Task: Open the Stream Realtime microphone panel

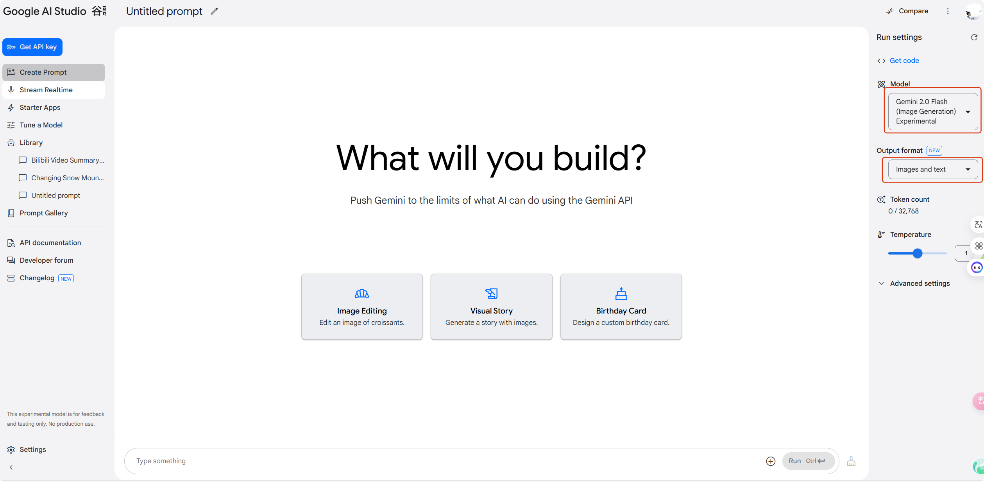Action: tap(46, 90)
